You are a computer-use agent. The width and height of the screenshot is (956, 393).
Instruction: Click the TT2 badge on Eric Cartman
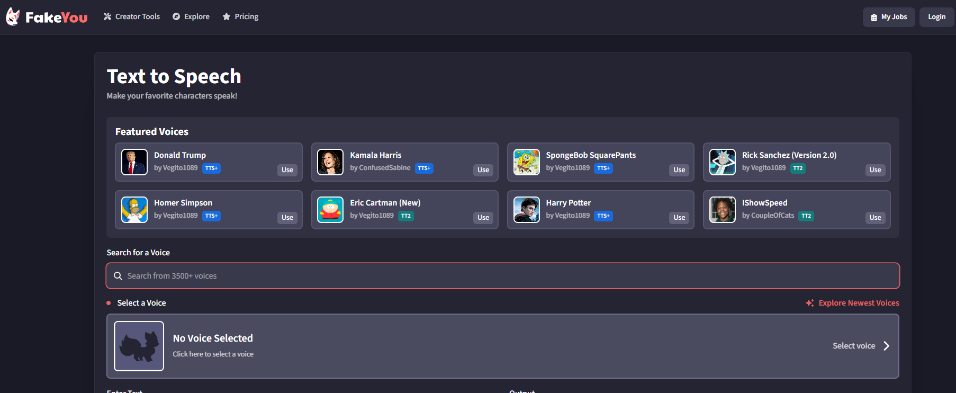tap(406, 216)
